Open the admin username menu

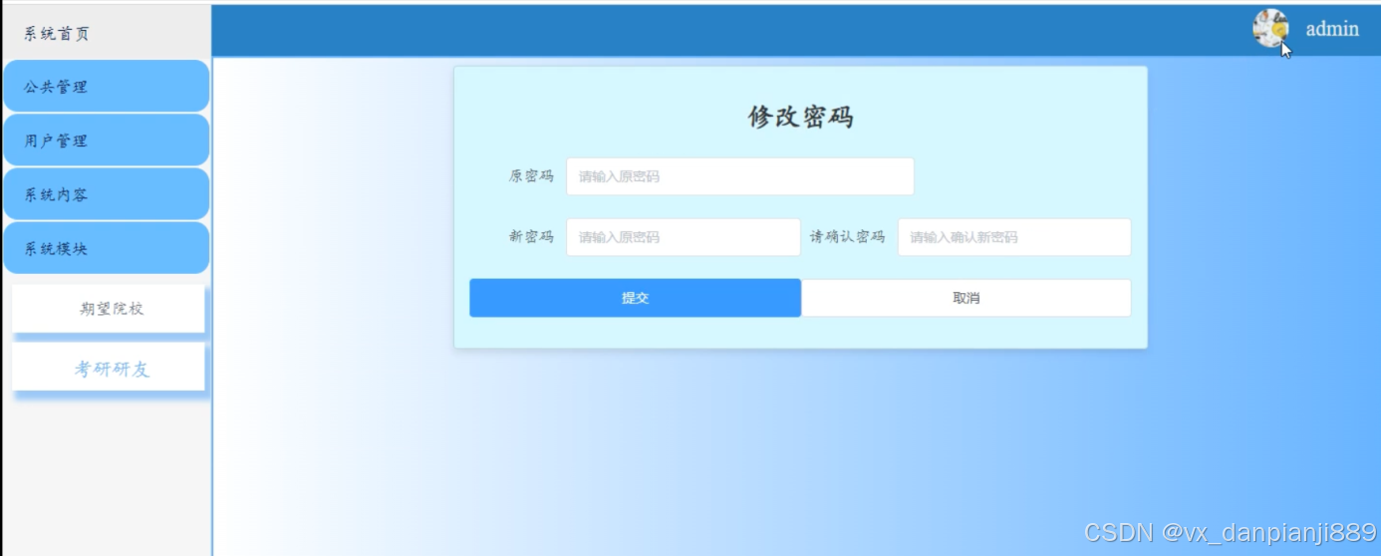[x=1332, y=29]
